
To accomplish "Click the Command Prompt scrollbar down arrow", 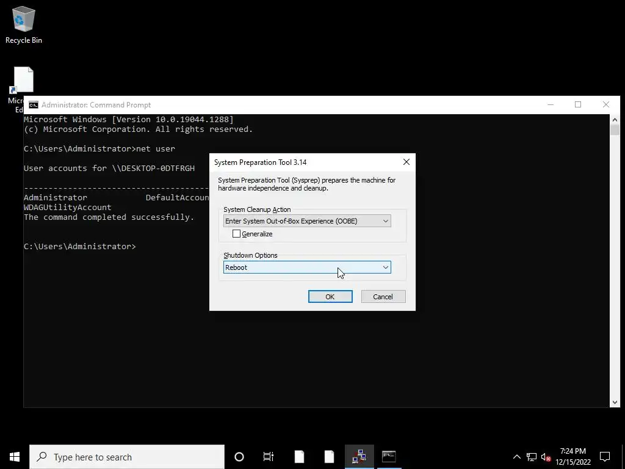I will (x=615, y=402).
